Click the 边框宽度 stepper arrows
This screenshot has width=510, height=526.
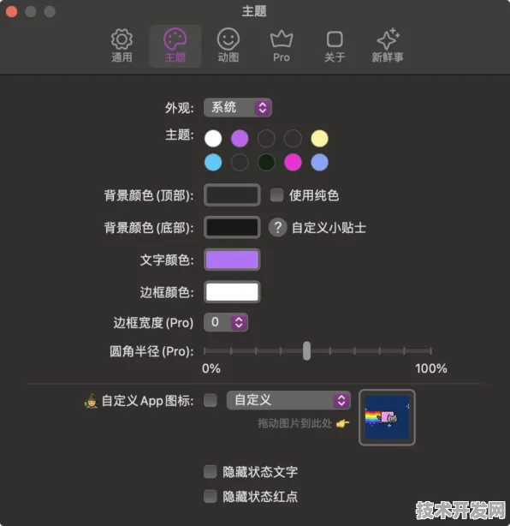click(x=239, y=322)
